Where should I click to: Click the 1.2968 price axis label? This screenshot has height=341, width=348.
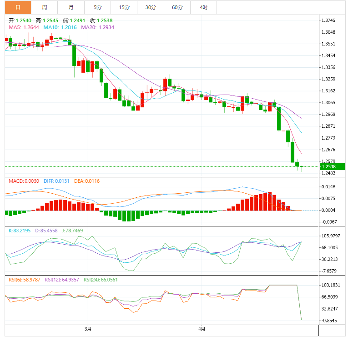click(x=328, y=114)
